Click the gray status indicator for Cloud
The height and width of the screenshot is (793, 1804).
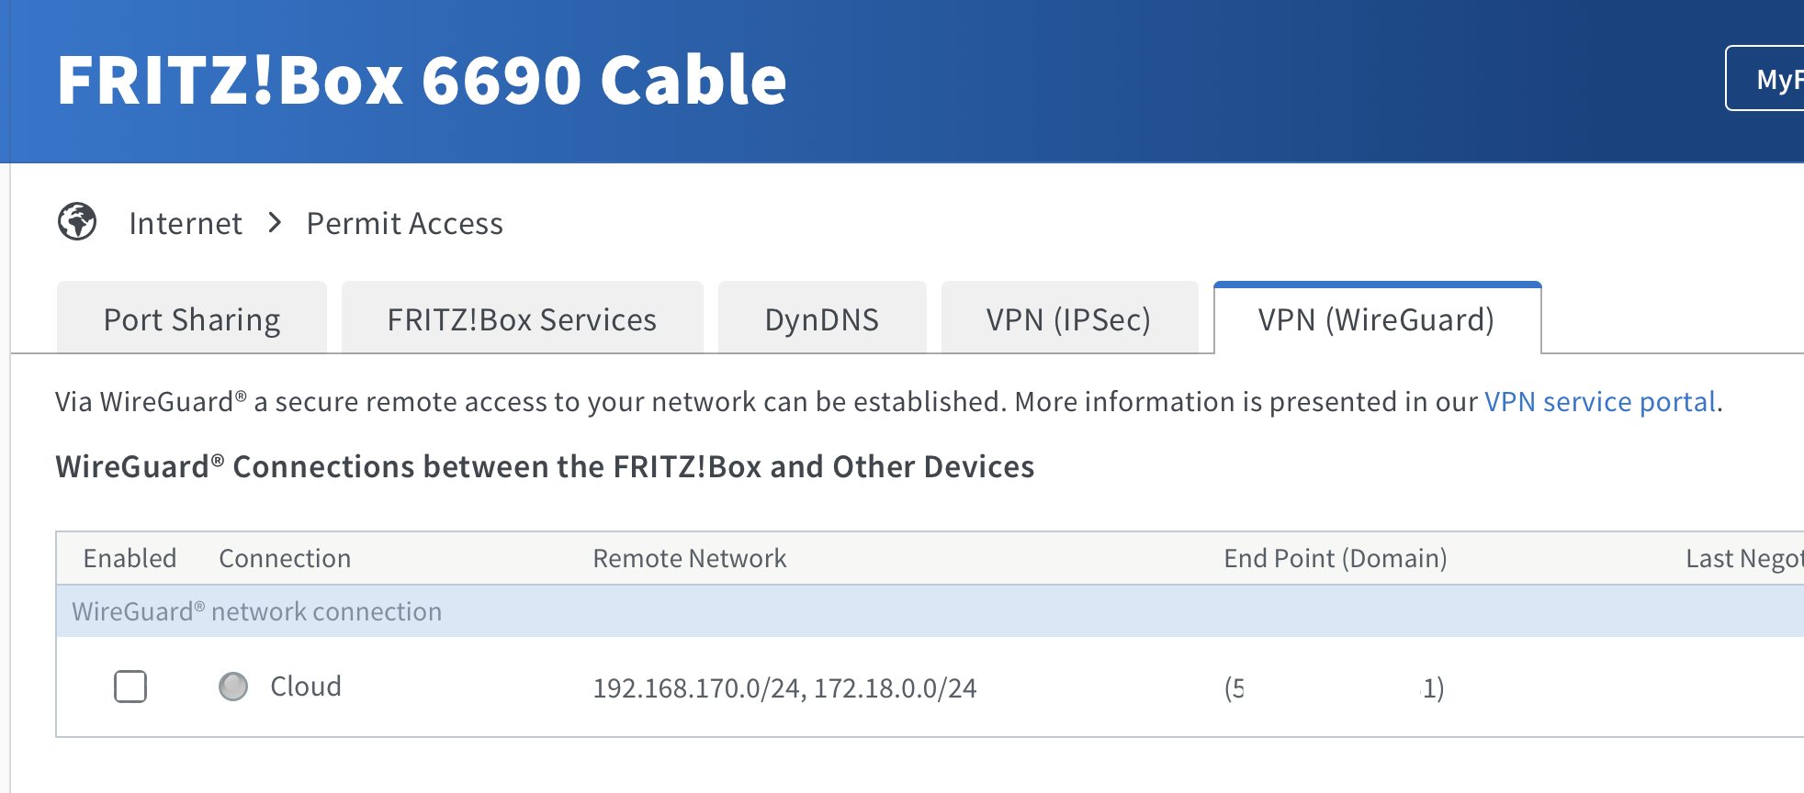[x=233, y=687]
